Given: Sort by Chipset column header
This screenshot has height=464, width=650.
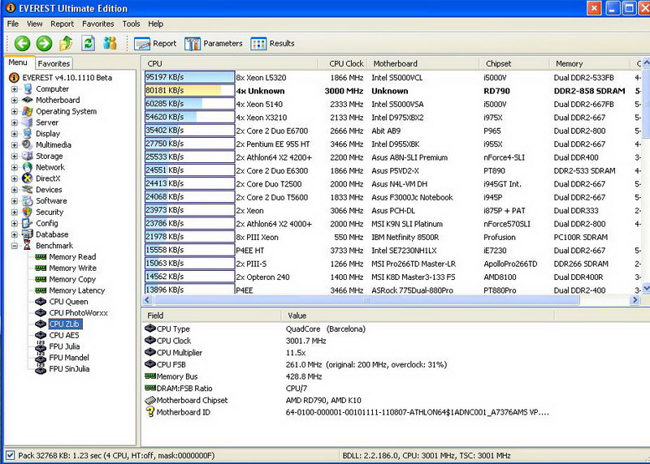Looking at the screenshot, I should (514, 63).
